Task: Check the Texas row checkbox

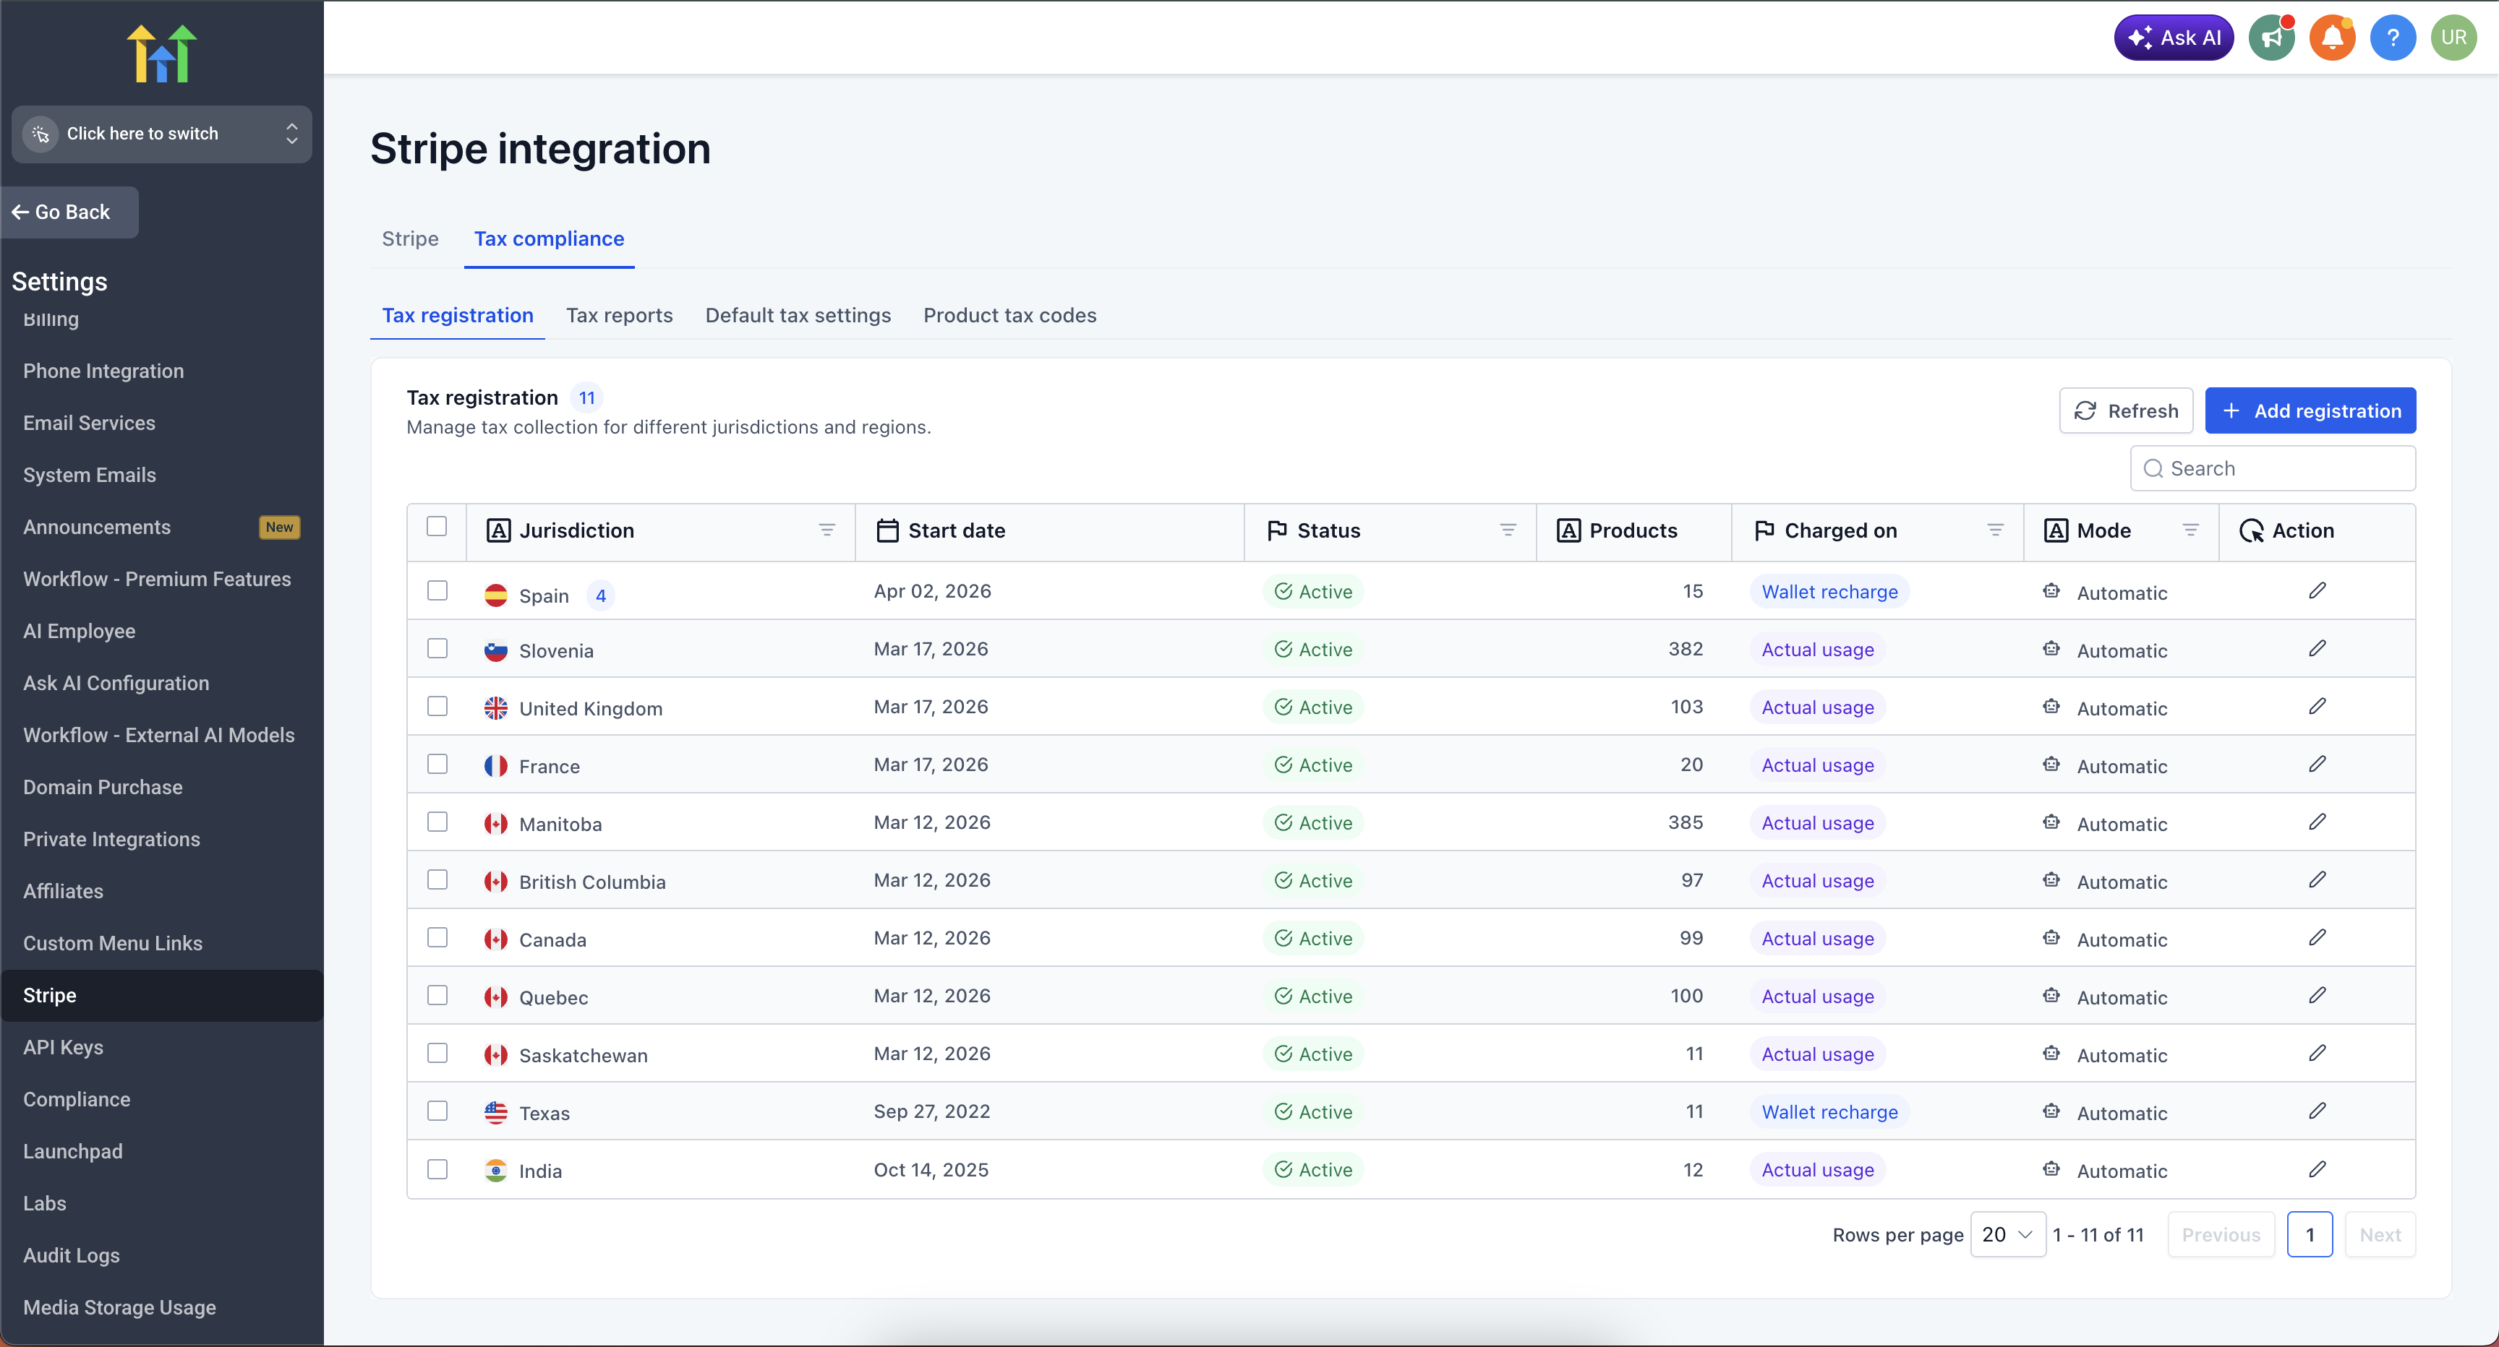Action: [437, 1111]
